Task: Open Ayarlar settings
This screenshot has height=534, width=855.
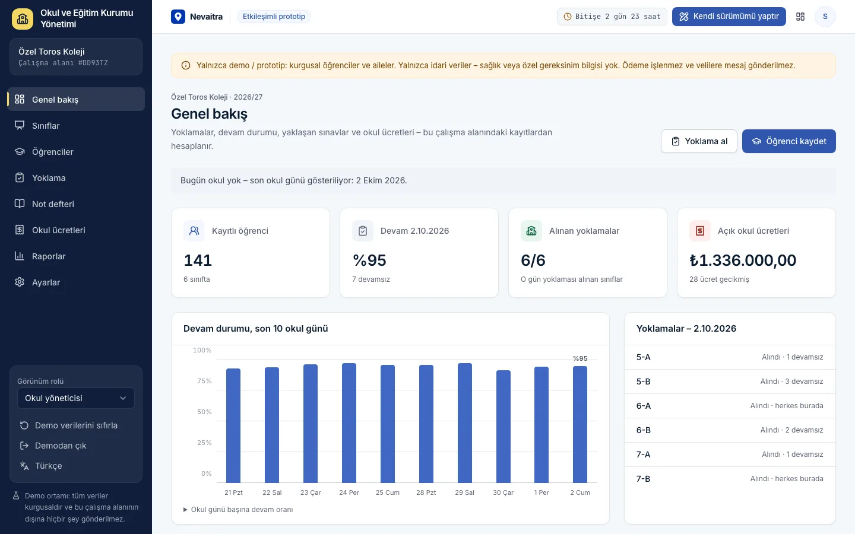Action: (76, 282)
